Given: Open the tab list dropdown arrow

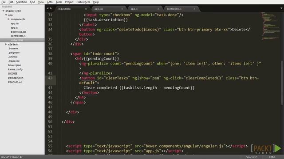Looking at the screenshot, I should [281, 8].
